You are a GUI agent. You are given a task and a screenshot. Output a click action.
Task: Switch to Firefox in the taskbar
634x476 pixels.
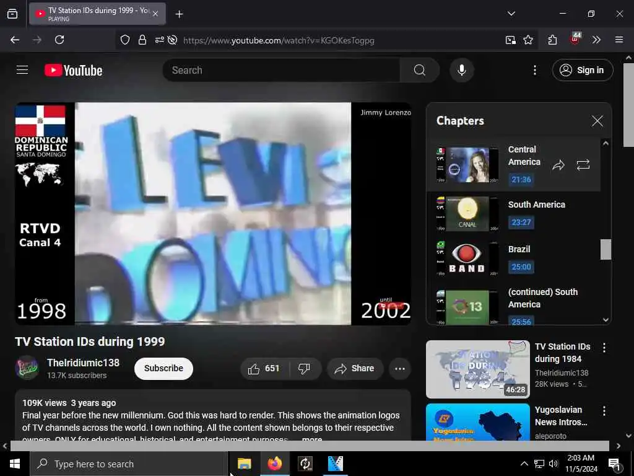click(274, 464)
